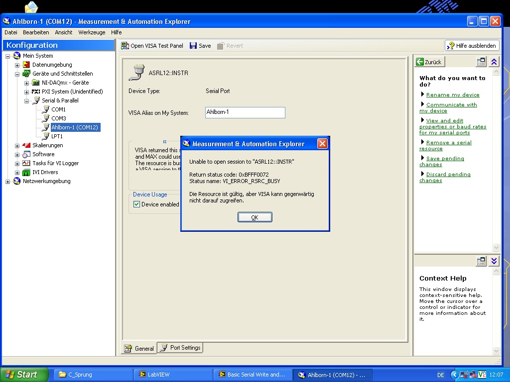The width and height of the screenshot is (510, 382).
Task: Click the Serial & Parallel port icon
Action: coord(36,100)
